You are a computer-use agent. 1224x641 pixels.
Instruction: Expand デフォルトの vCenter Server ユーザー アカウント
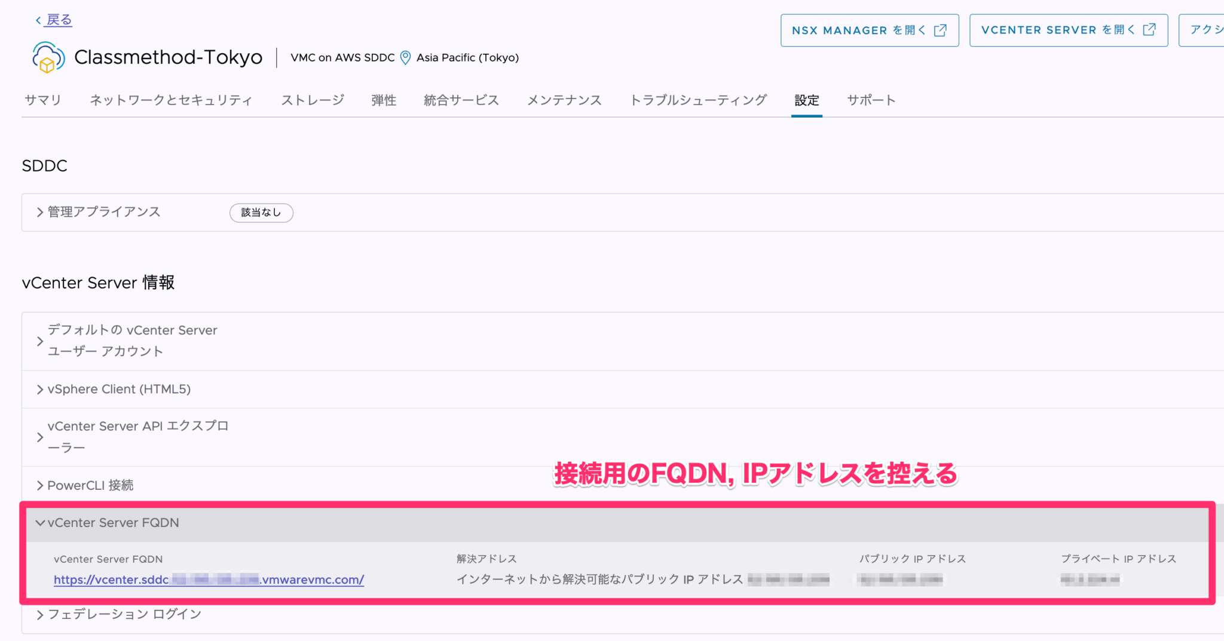[x=39, y=341]
